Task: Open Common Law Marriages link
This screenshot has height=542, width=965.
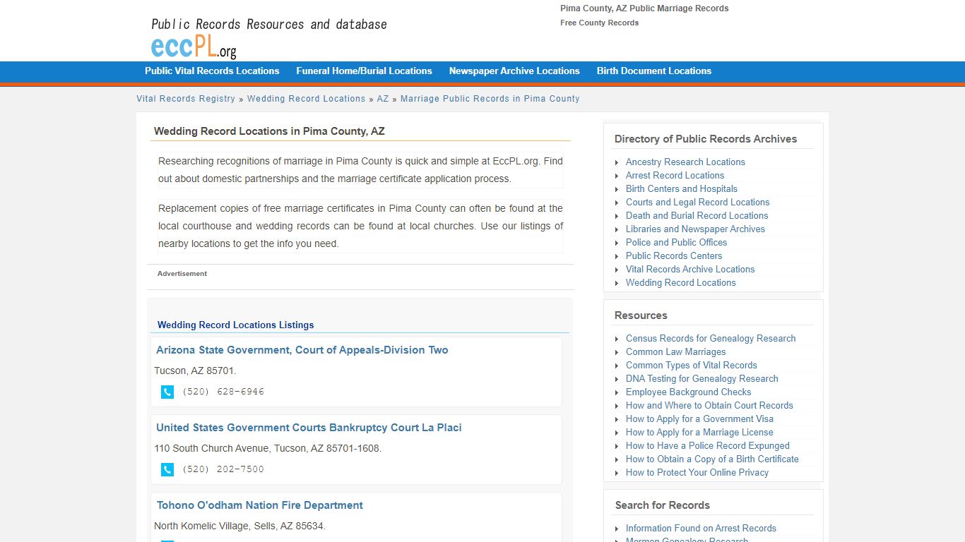Action: (x=676, y=351)
